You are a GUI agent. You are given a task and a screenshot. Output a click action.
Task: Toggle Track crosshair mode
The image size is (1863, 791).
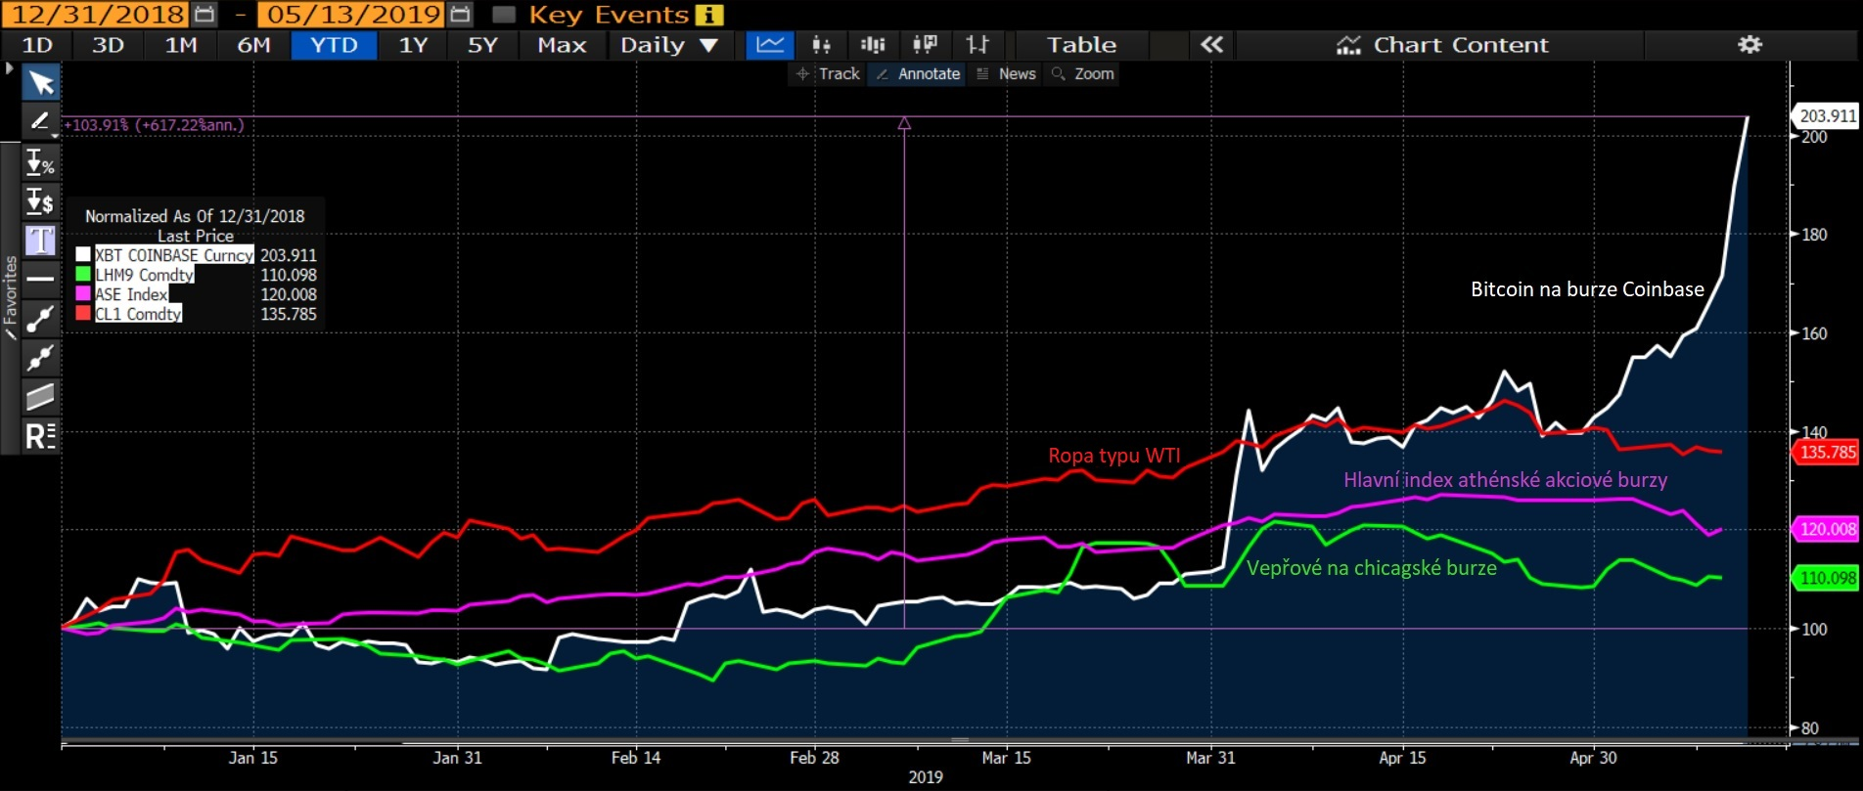click(828, 74)
